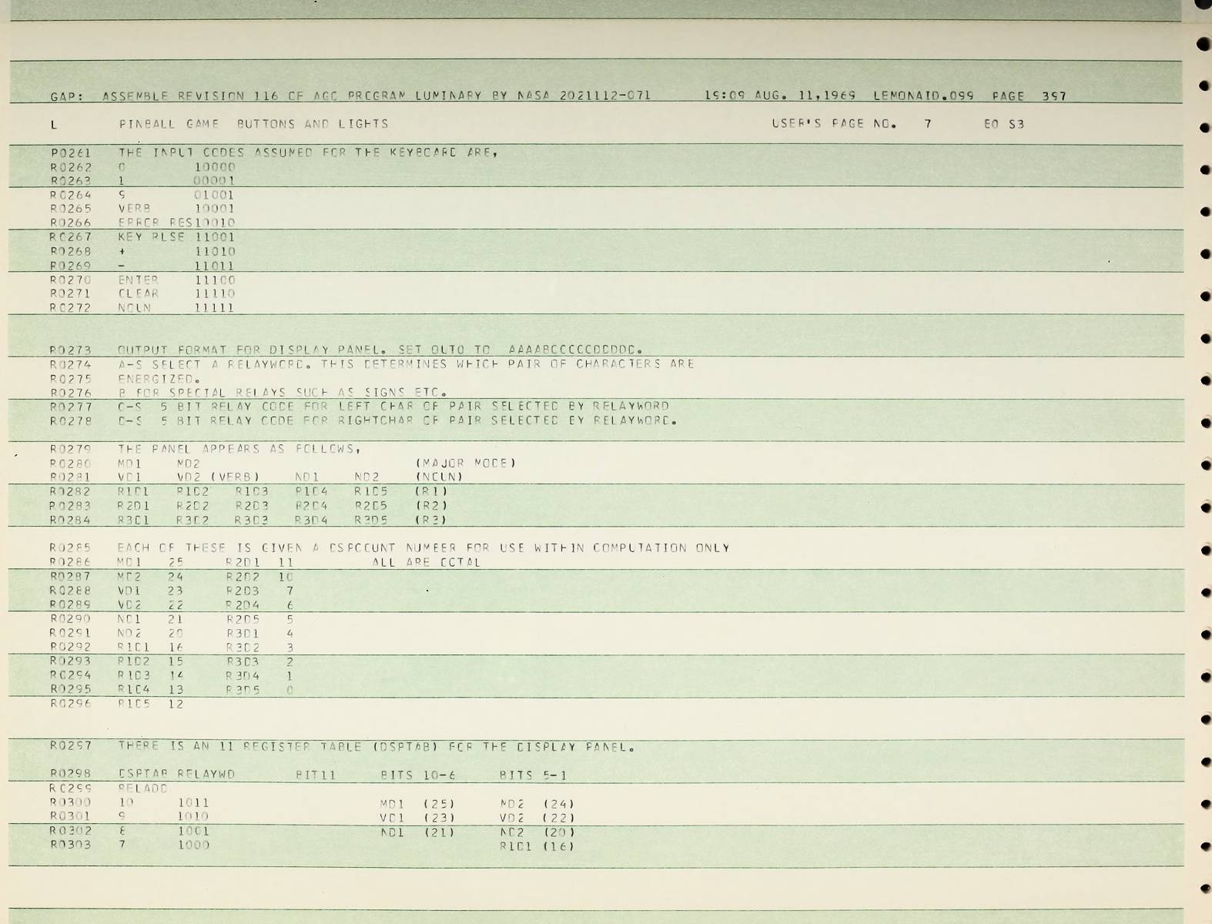The height and width of the screenshot is (924, 1212).
Task: Click 'ALL ARE OCTAL' note
Action: pos(427,562)
